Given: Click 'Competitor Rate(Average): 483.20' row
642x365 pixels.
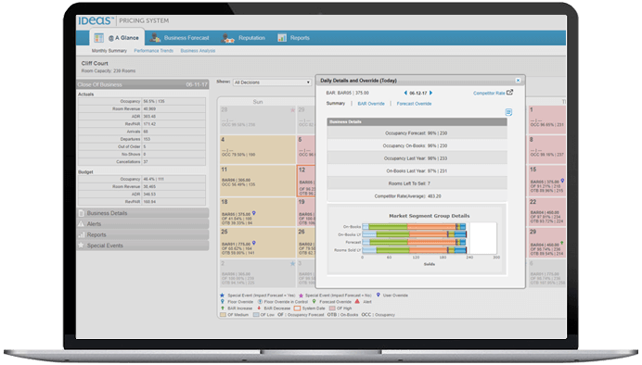Looking at the screenshot, I should click(x=417, y=196).
